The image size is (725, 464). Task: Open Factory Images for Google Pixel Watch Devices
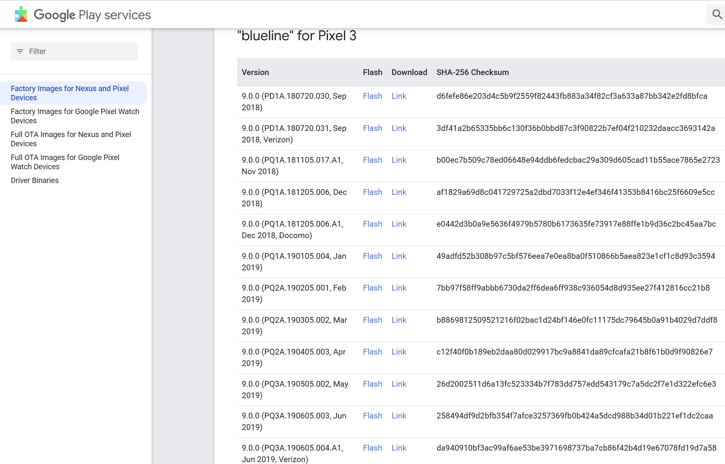point(75,116)
